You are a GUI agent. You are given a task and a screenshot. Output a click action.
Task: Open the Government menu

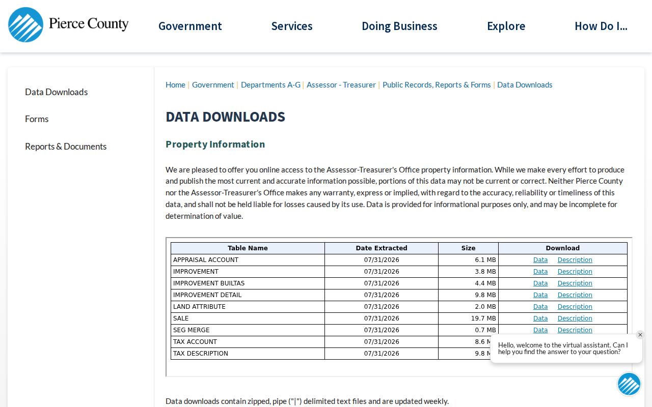(x=190, y=26)
